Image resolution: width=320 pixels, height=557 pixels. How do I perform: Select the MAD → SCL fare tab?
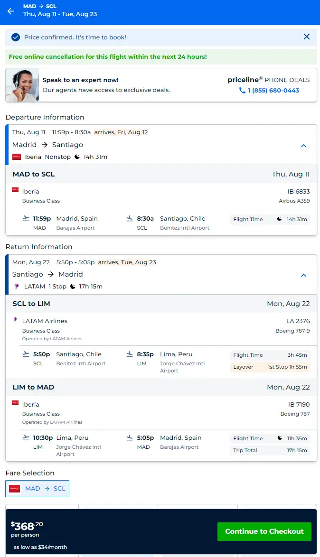[38, 489]
